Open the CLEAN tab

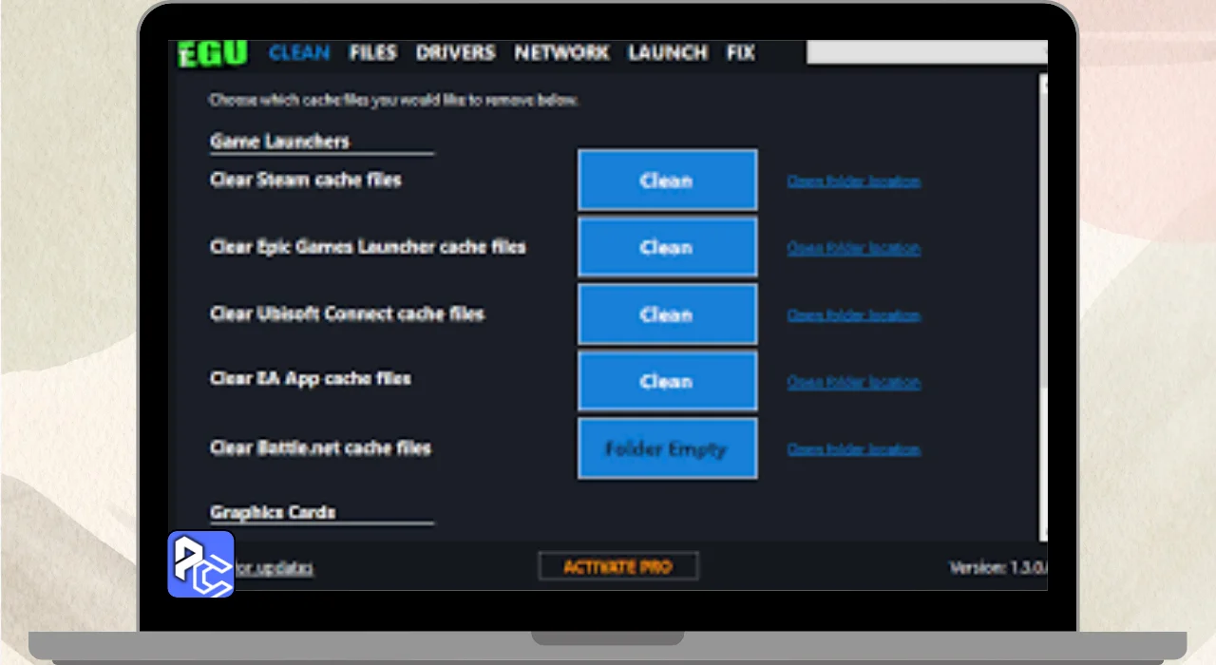pos(299,53)
